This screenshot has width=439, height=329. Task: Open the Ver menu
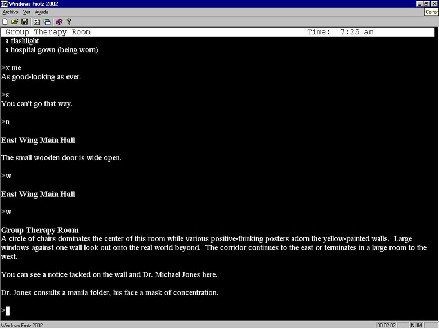(x=26, y=12)
